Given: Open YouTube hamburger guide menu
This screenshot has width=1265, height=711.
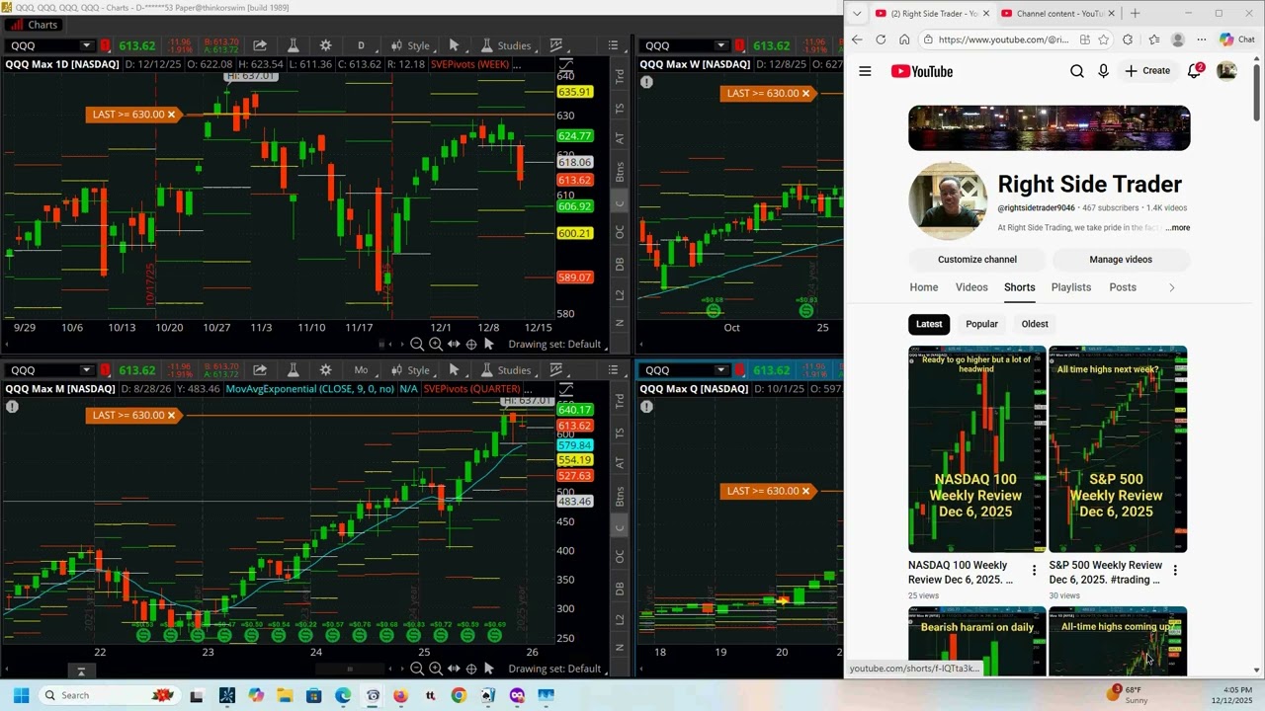Looking at the screenshot, I should (x=865, y=71).
